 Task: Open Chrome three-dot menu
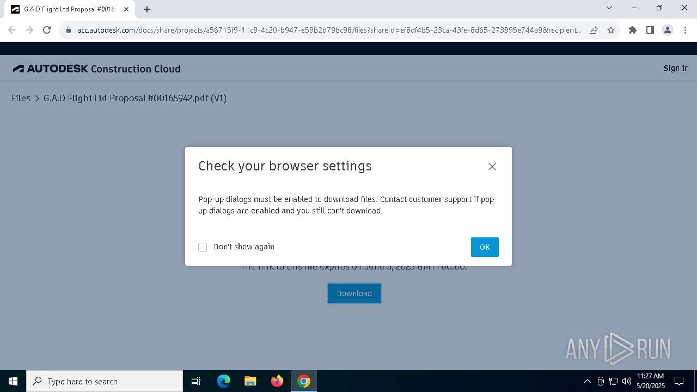point(685,30)
